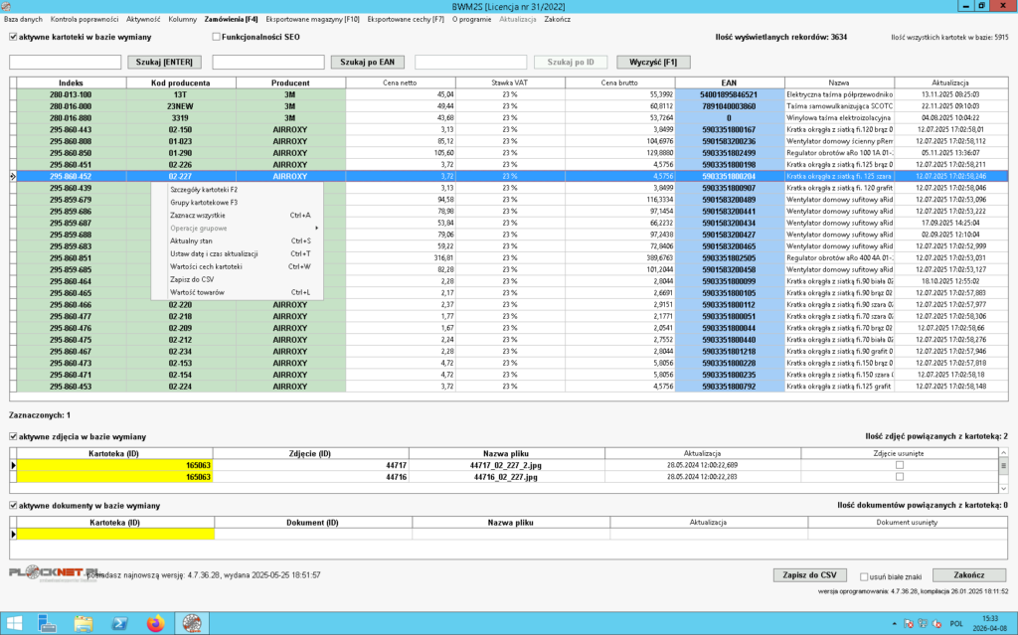Click the 'Wyczyść [F1]' button

[653, 62]
